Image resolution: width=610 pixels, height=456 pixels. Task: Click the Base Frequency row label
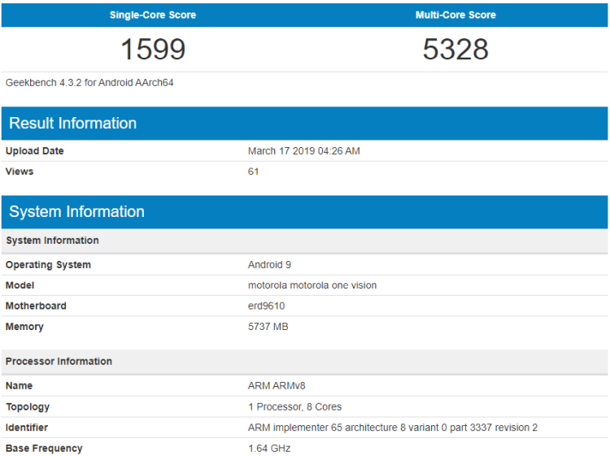(x=44, y=448)
